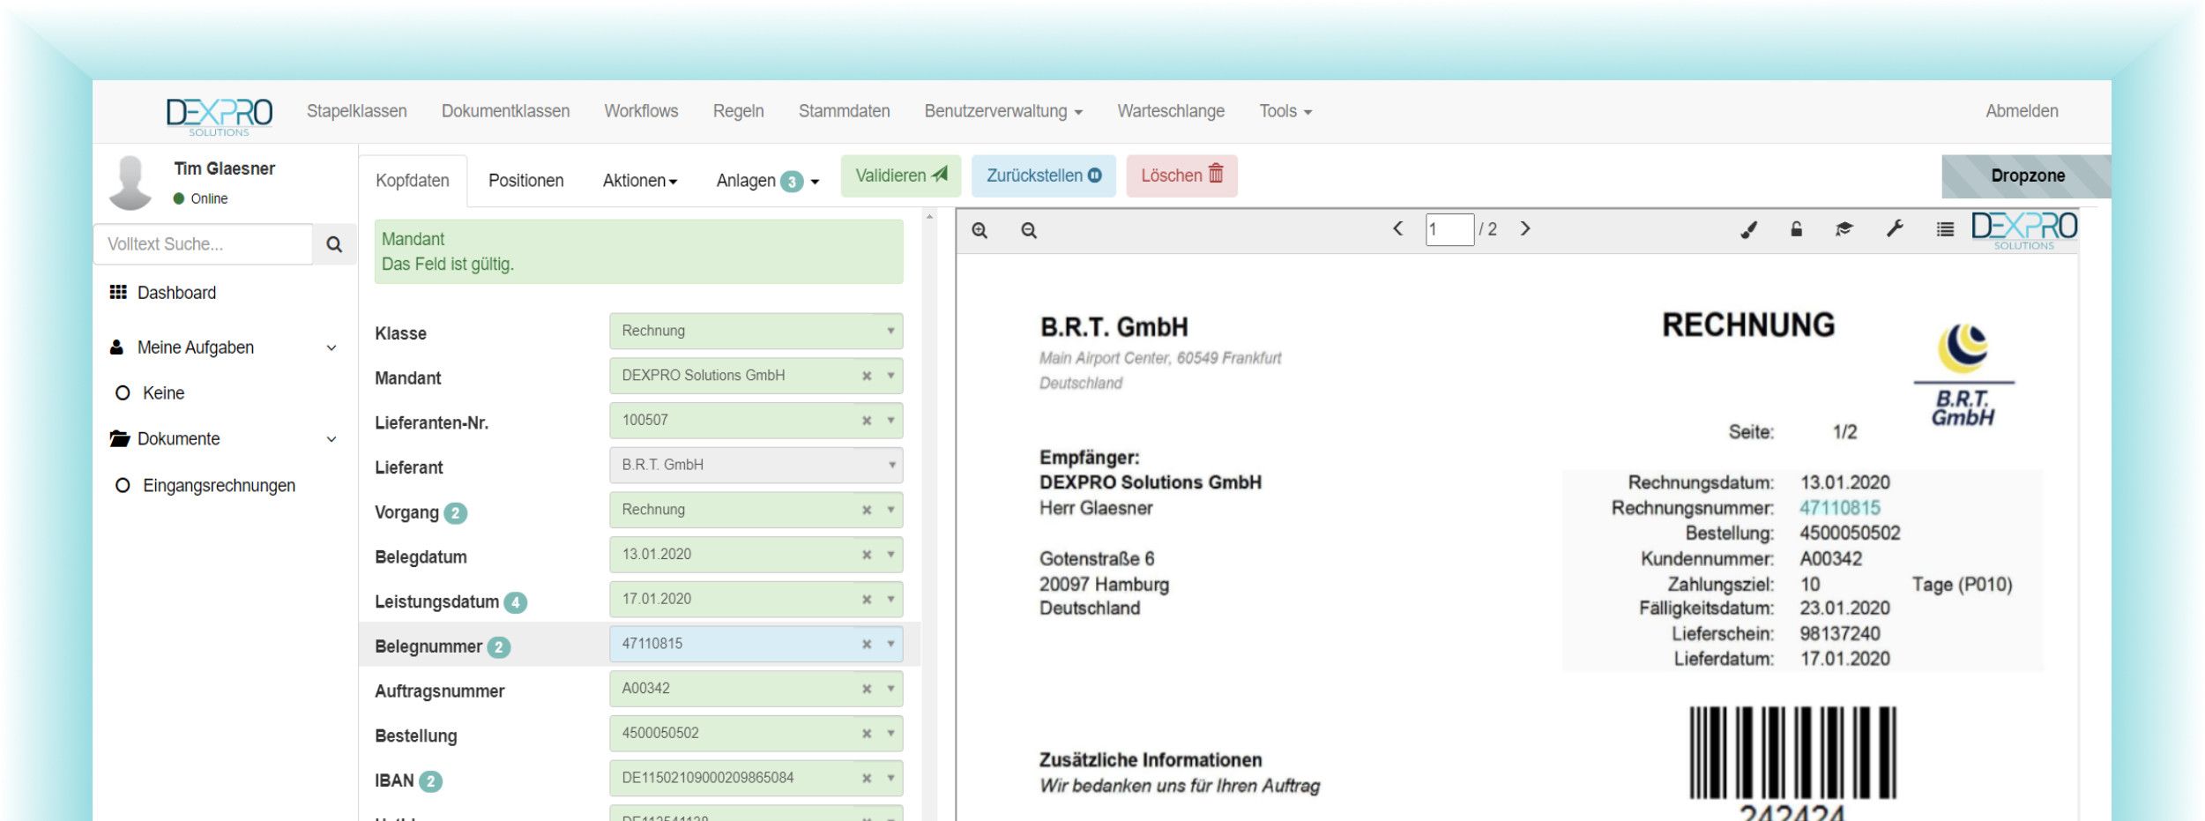This screenshot has width=2205, height=821.
Task: Clear the Auftragsnummer field value
Action: click(x=867, y=689)
